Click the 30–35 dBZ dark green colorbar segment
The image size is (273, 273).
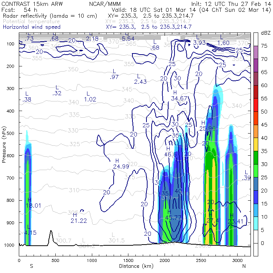[256, 158]
